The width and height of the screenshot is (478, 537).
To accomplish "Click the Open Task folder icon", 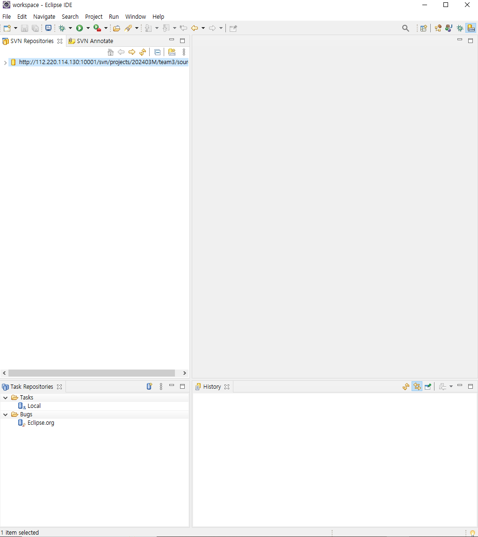I will pyautogui.click(x=117, y=28).
